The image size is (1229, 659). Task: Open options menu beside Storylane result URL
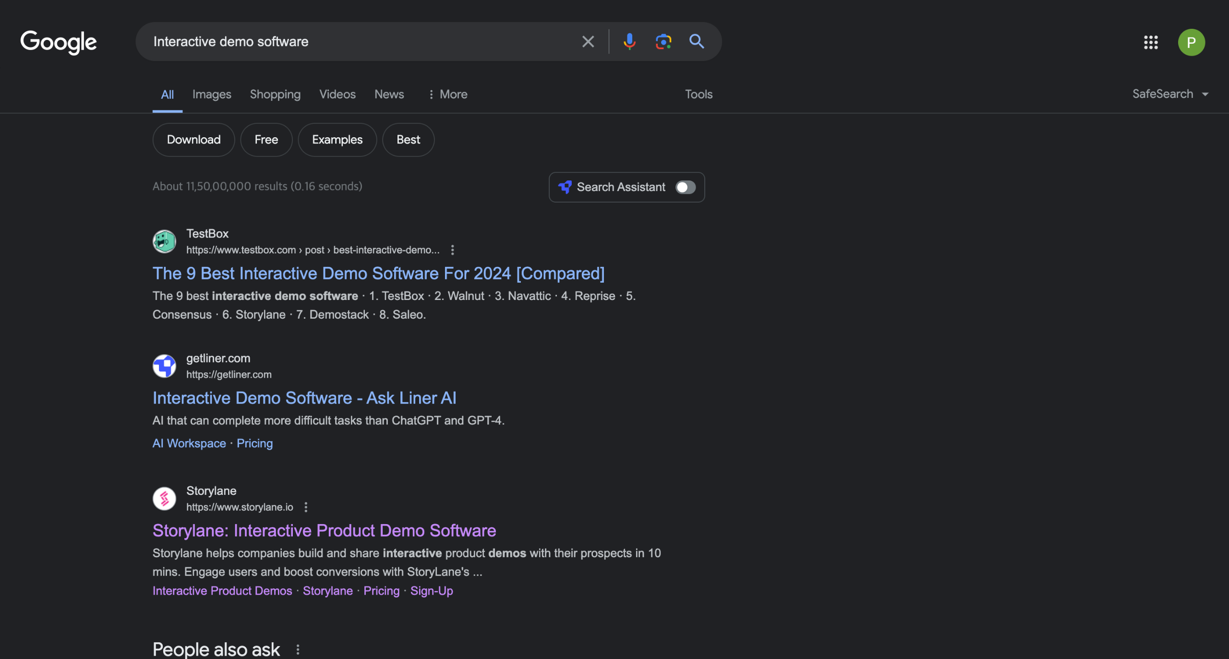(306, 507)
